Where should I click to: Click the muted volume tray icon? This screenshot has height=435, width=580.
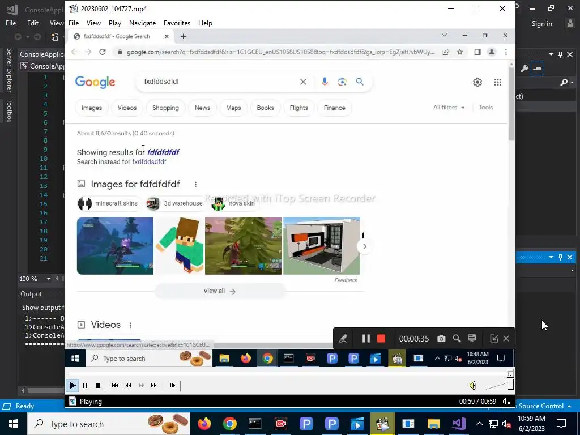point(507,424)
